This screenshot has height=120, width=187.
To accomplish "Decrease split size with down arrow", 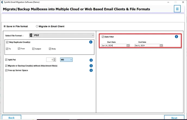I will coord(55,61).
